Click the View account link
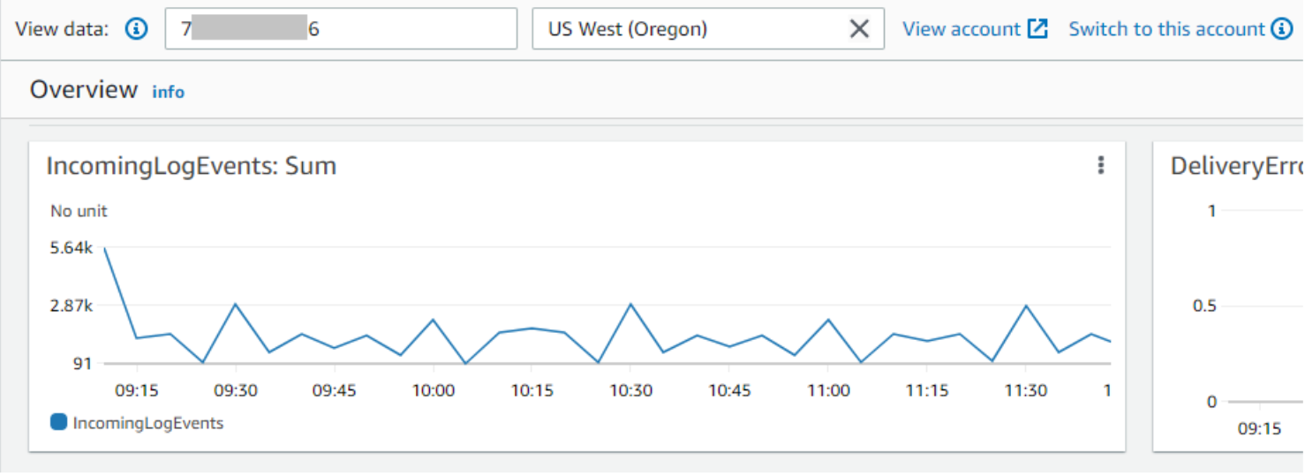Viewport: 1305px width, 476px height. pyautogui.click(x=961, y=29)
